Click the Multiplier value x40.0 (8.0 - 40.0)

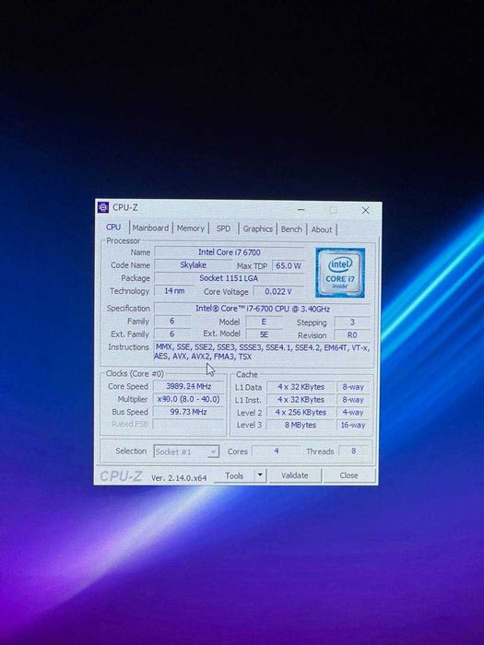tap(188, 399)
